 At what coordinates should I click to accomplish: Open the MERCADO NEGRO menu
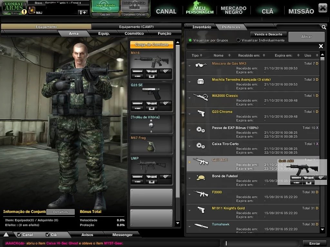(x=233, y=10)
